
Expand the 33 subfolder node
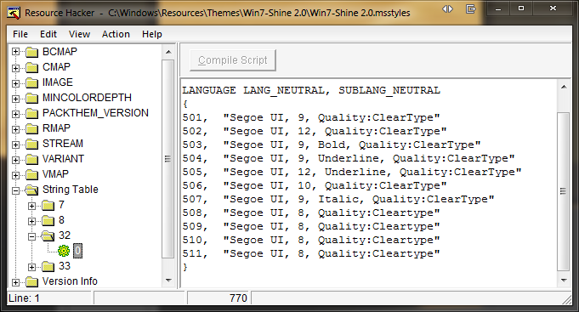click(31, 267)
